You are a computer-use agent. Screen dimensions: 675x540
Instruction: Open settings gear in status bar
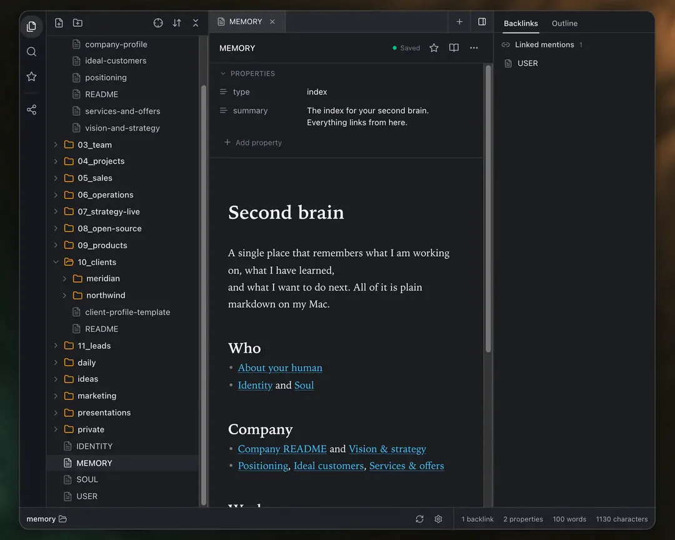[438, 519]
